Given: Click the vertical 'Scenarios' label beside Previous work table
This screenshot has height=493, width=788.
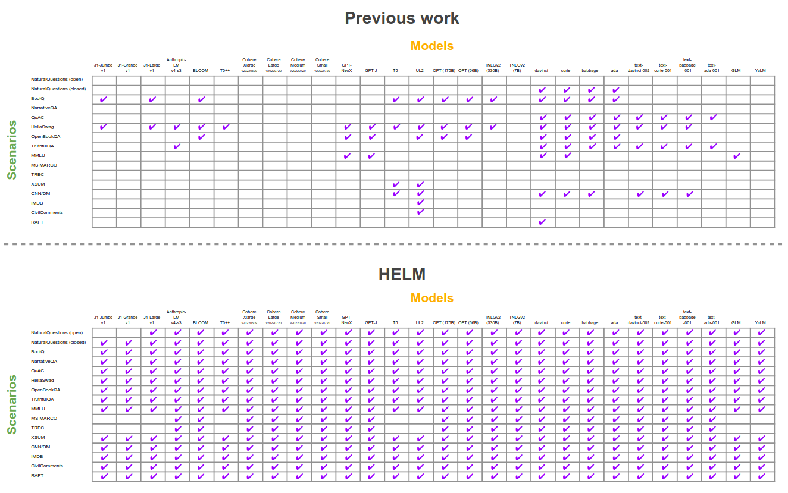Looking at the screenshot, I should pyautogui.click(x=12, y=150).
